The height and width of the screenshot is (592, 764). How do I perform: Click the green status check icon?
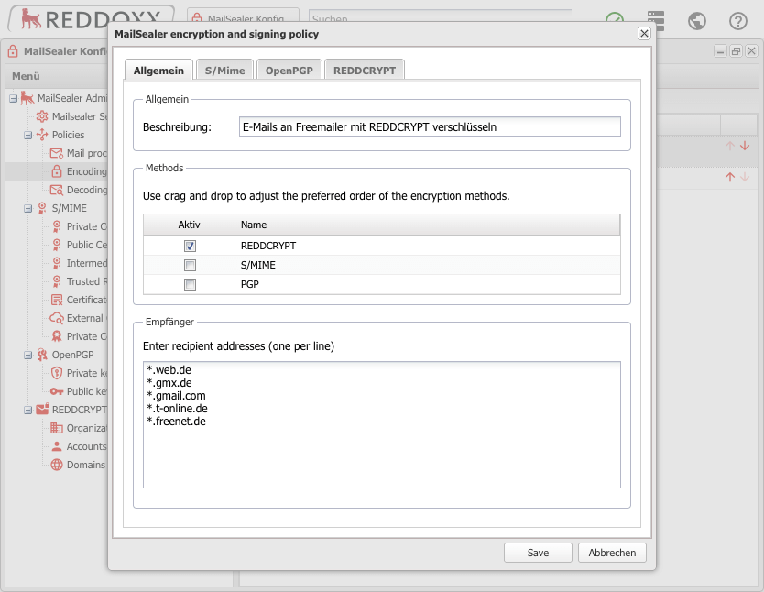pyautogui.click(x=615, y=18)
